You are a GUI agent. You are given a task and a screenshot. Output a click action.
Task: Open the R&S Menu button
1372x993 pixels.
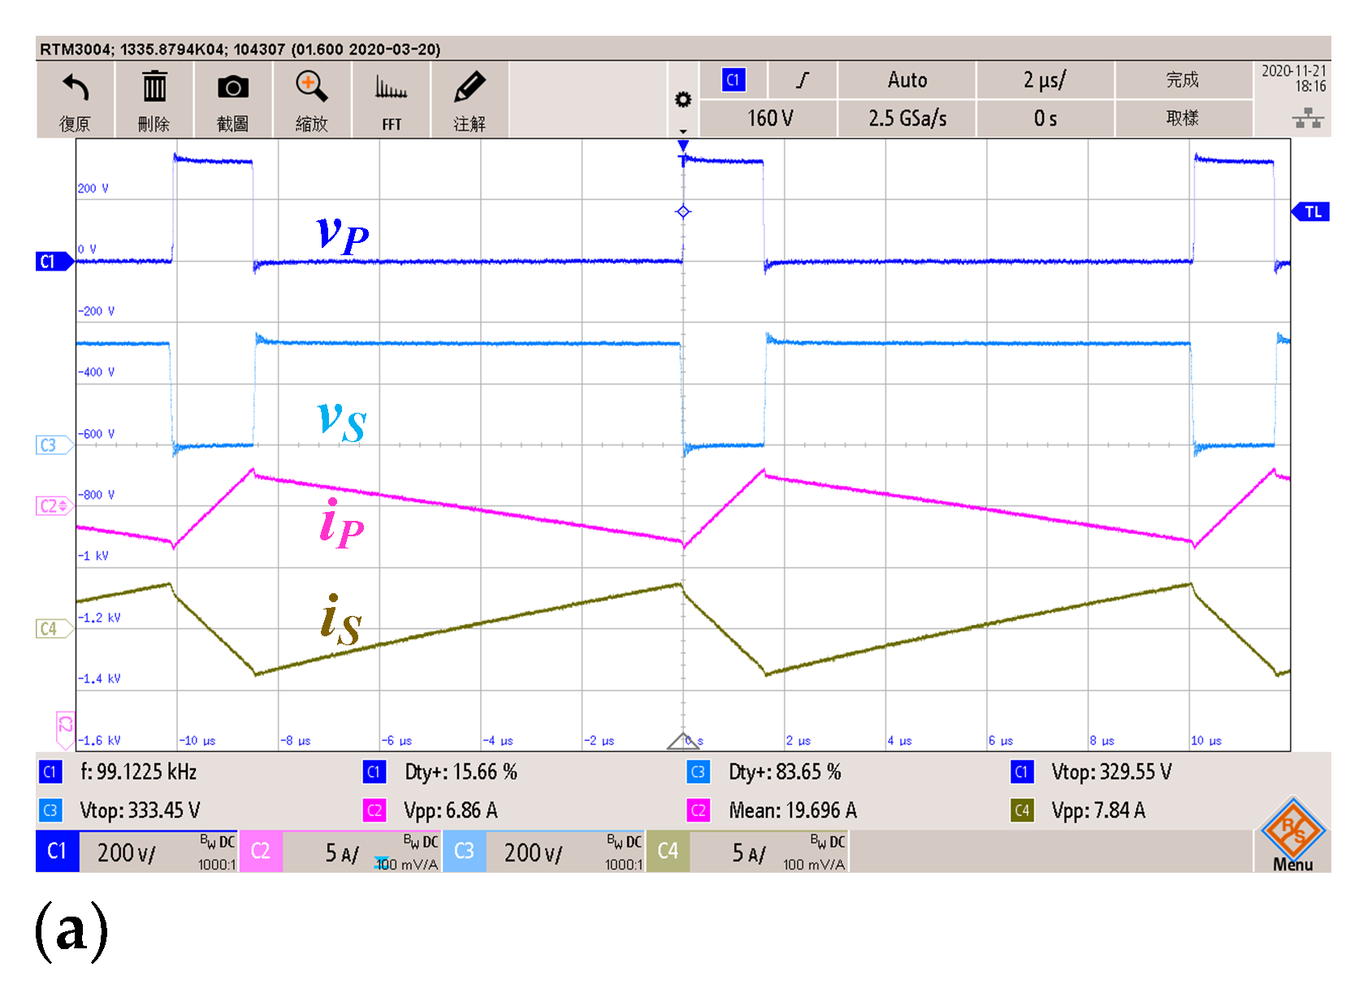[x=1292, y=835]
